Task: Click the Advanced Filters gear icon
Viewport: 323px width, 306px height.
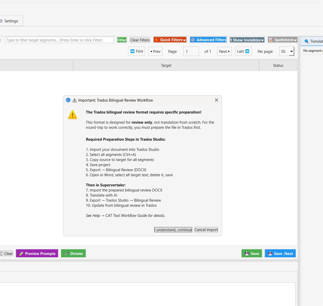Action: point(193,40)
